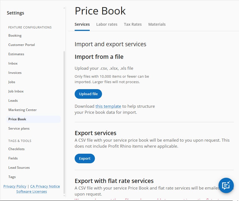Click the 'Import and export services' heading
The image size is (239, 201).
point(110,44)
